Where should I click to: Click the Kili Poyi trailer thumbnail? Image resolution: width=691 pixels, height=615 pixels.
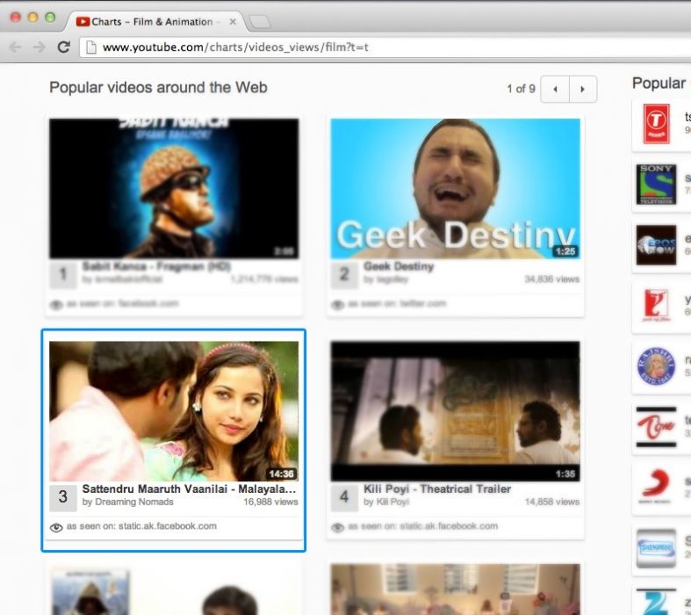[455, 410]
